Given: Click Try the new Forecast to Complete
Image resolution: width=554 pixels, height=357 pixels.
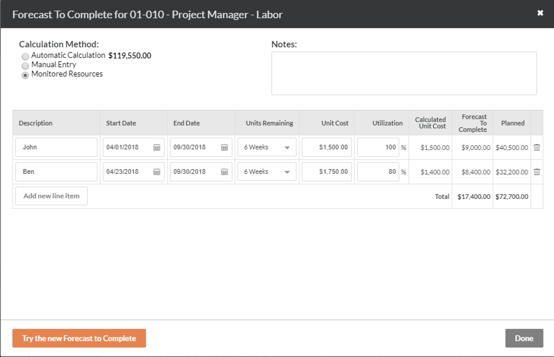Looking at the screenshot, I should (79, 338).
